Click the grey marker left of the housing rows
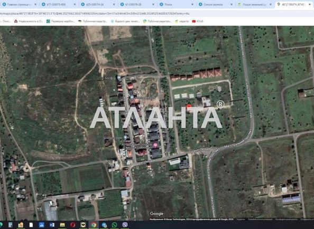This screenshot has height=229, width=314. (125, 138)
